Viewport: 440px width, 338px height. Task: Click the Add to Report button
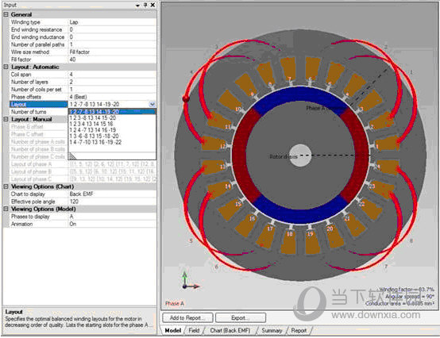click(187, 318)
